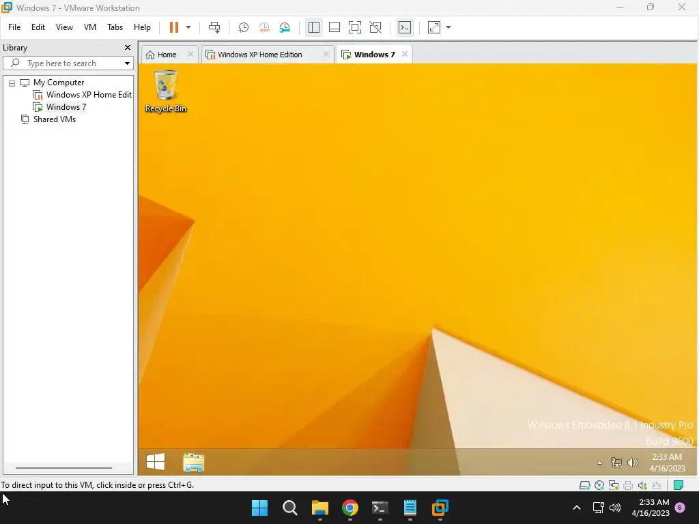This screenshot has height=524, width=699.
Task: Open the Tabs menu
Action: [x=115, y=27]
